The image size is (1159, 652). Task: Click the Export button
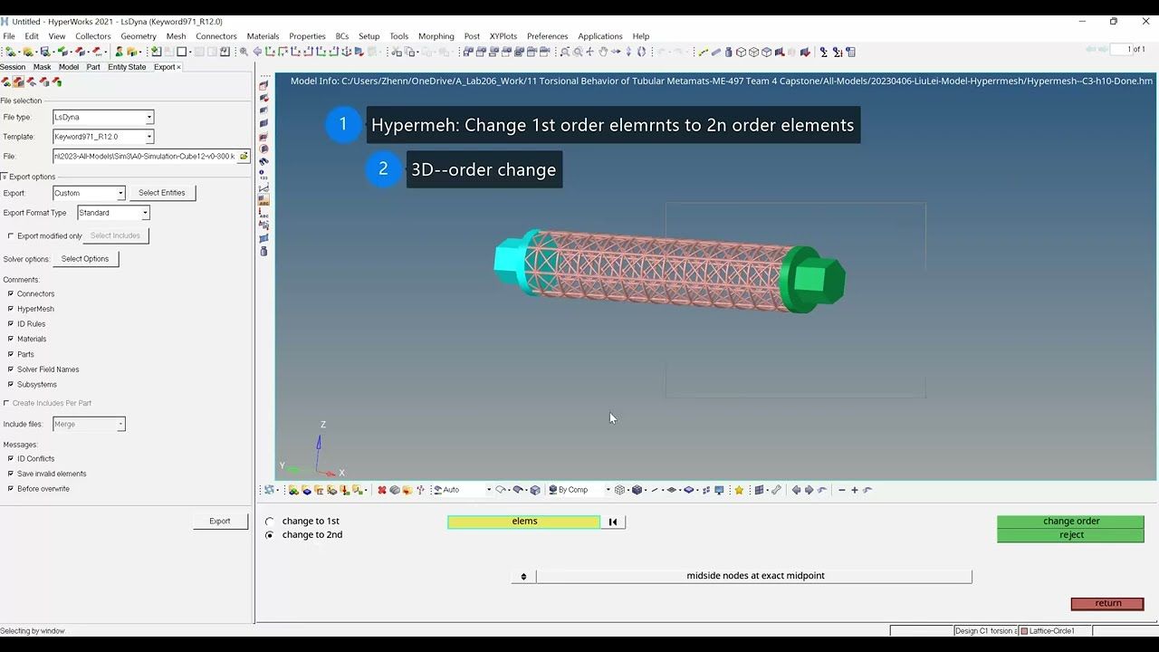tap(220, 522)
